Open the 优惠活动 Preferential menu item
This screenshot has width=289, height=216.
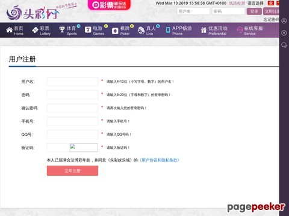coord(214,31)
